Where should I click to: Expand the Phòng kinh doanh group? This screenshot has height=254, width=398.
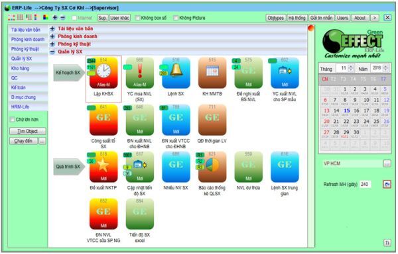point(52,36)
